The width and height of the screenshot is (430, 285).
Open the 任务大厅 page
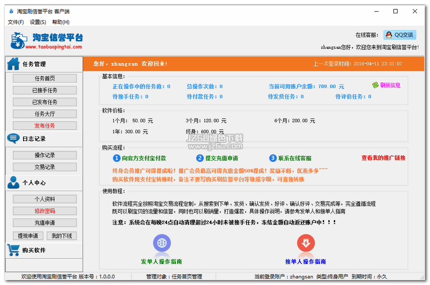pos(45,114)
